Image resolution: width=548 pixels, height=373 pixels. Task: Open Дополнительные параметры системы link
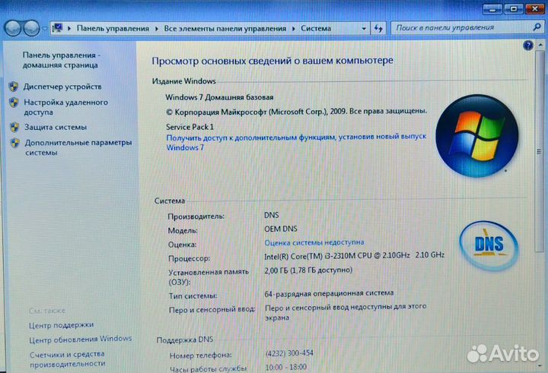point(78,147)
